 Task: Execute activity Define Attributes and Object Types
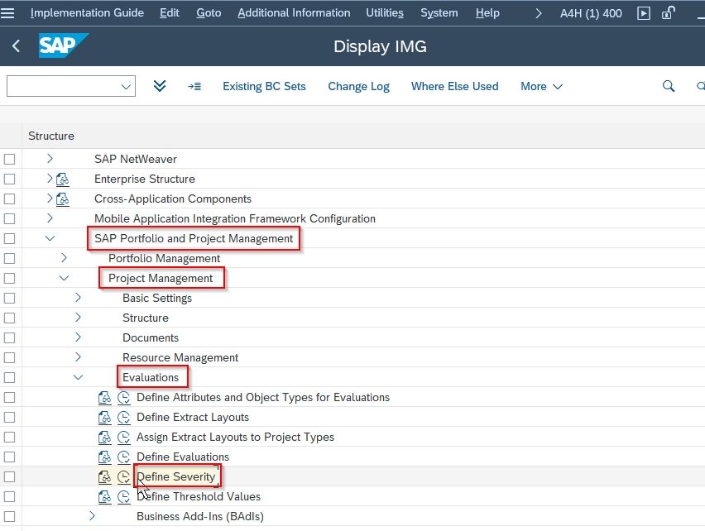(123, 398)
